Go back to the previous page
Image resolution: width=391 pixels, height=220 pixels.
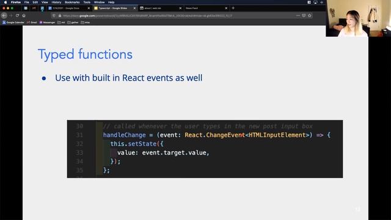pos(4,15)
